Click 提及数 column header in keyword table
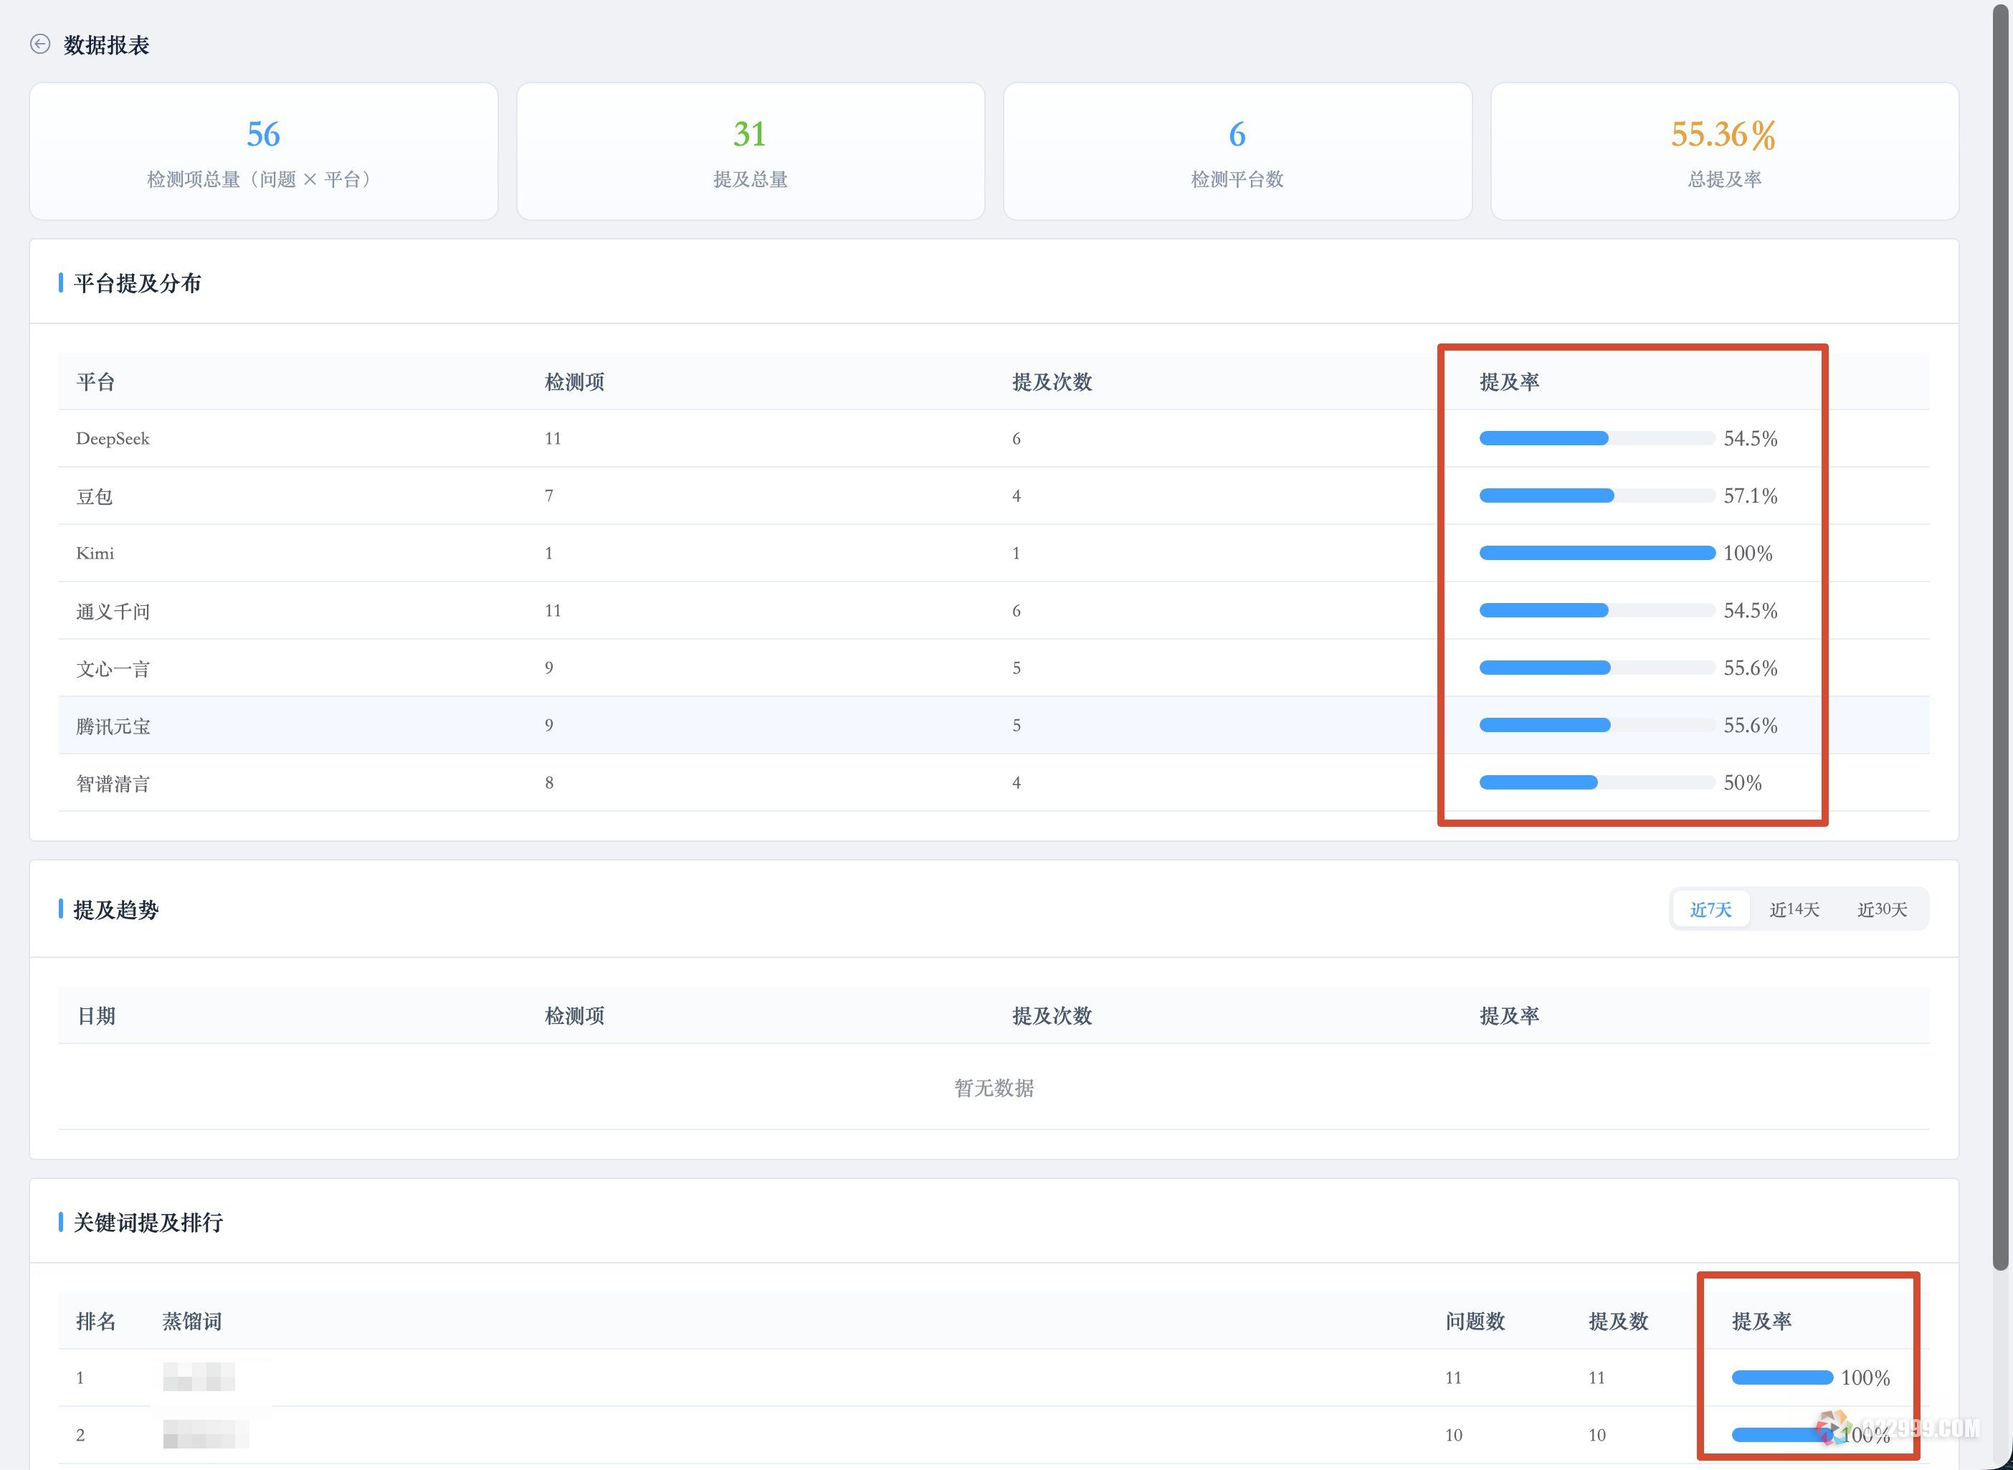The height and width of the screenshot is (1470, 2013). [x=1618, y=1322]
